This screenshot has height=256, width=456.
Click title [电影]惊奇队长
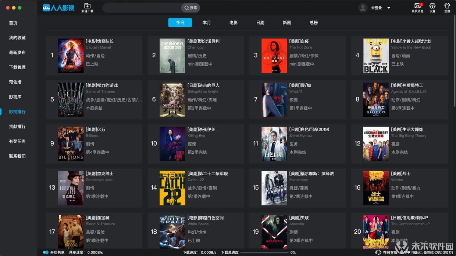100,41
